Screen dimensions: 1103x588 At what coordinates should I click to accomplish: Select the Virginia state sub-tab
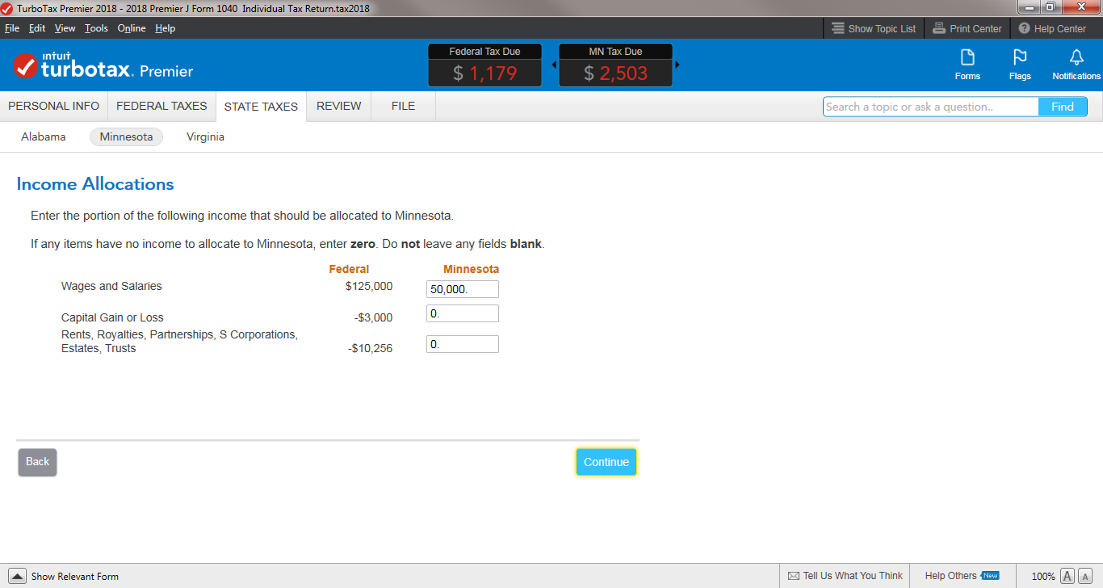coord(205,136)
